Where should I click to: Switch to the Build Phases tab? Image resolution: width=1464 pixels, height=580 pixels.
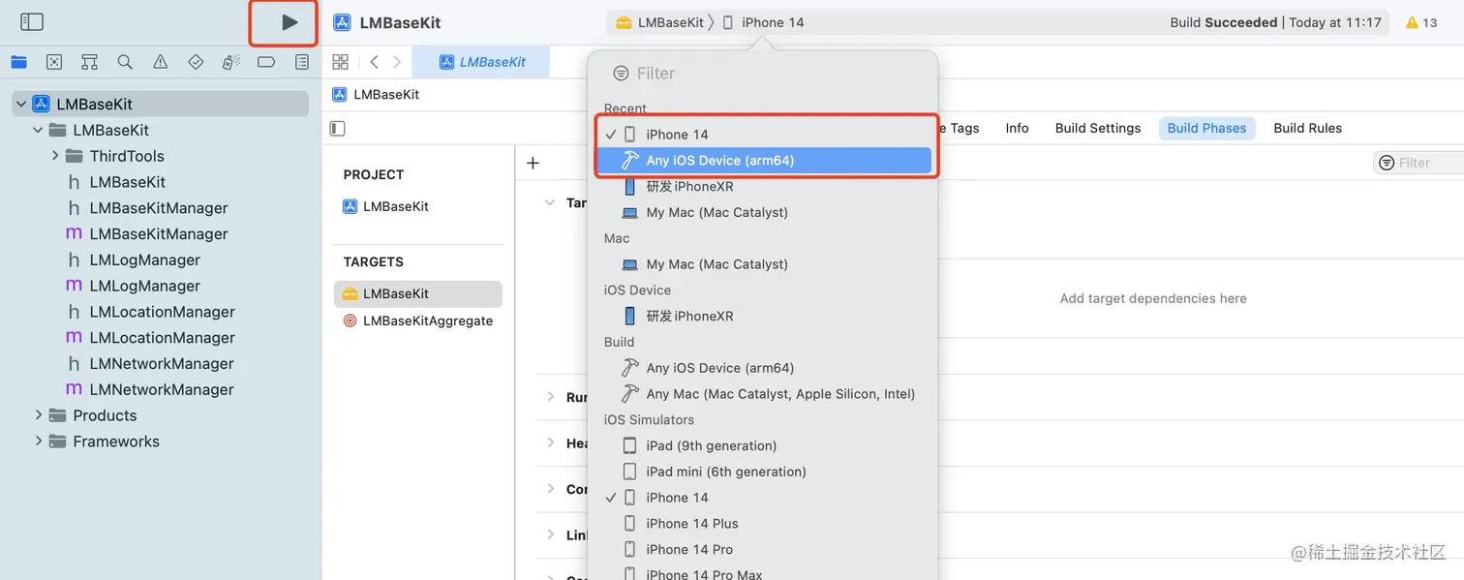coord(1206,128)
